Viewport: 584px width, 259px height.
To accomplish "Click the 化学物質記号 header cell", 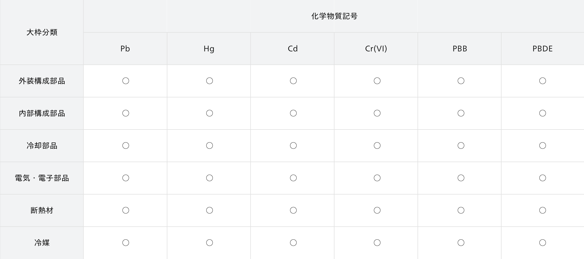I will 334,16.
